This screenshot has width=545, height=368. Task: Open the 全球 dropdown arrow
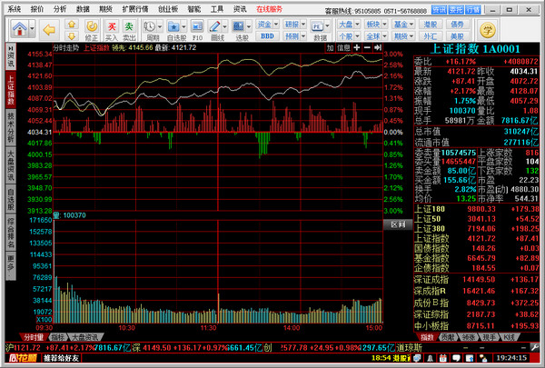(384, 35)
